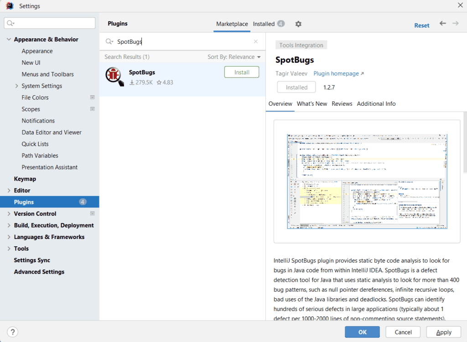Clear the SpotBugs search with the X icon

256,41
